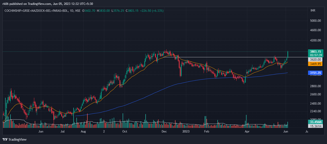The image size is (327, 144).
Task: Click the blue 3151.35 moving average label
Action: [x=315, y=73]
